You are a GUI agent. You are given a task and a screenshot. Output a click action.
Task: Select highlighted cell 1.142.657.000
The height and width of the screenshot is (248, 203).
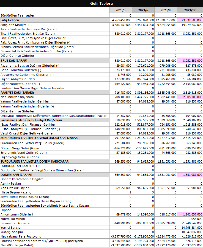click(x=190, y=214)
